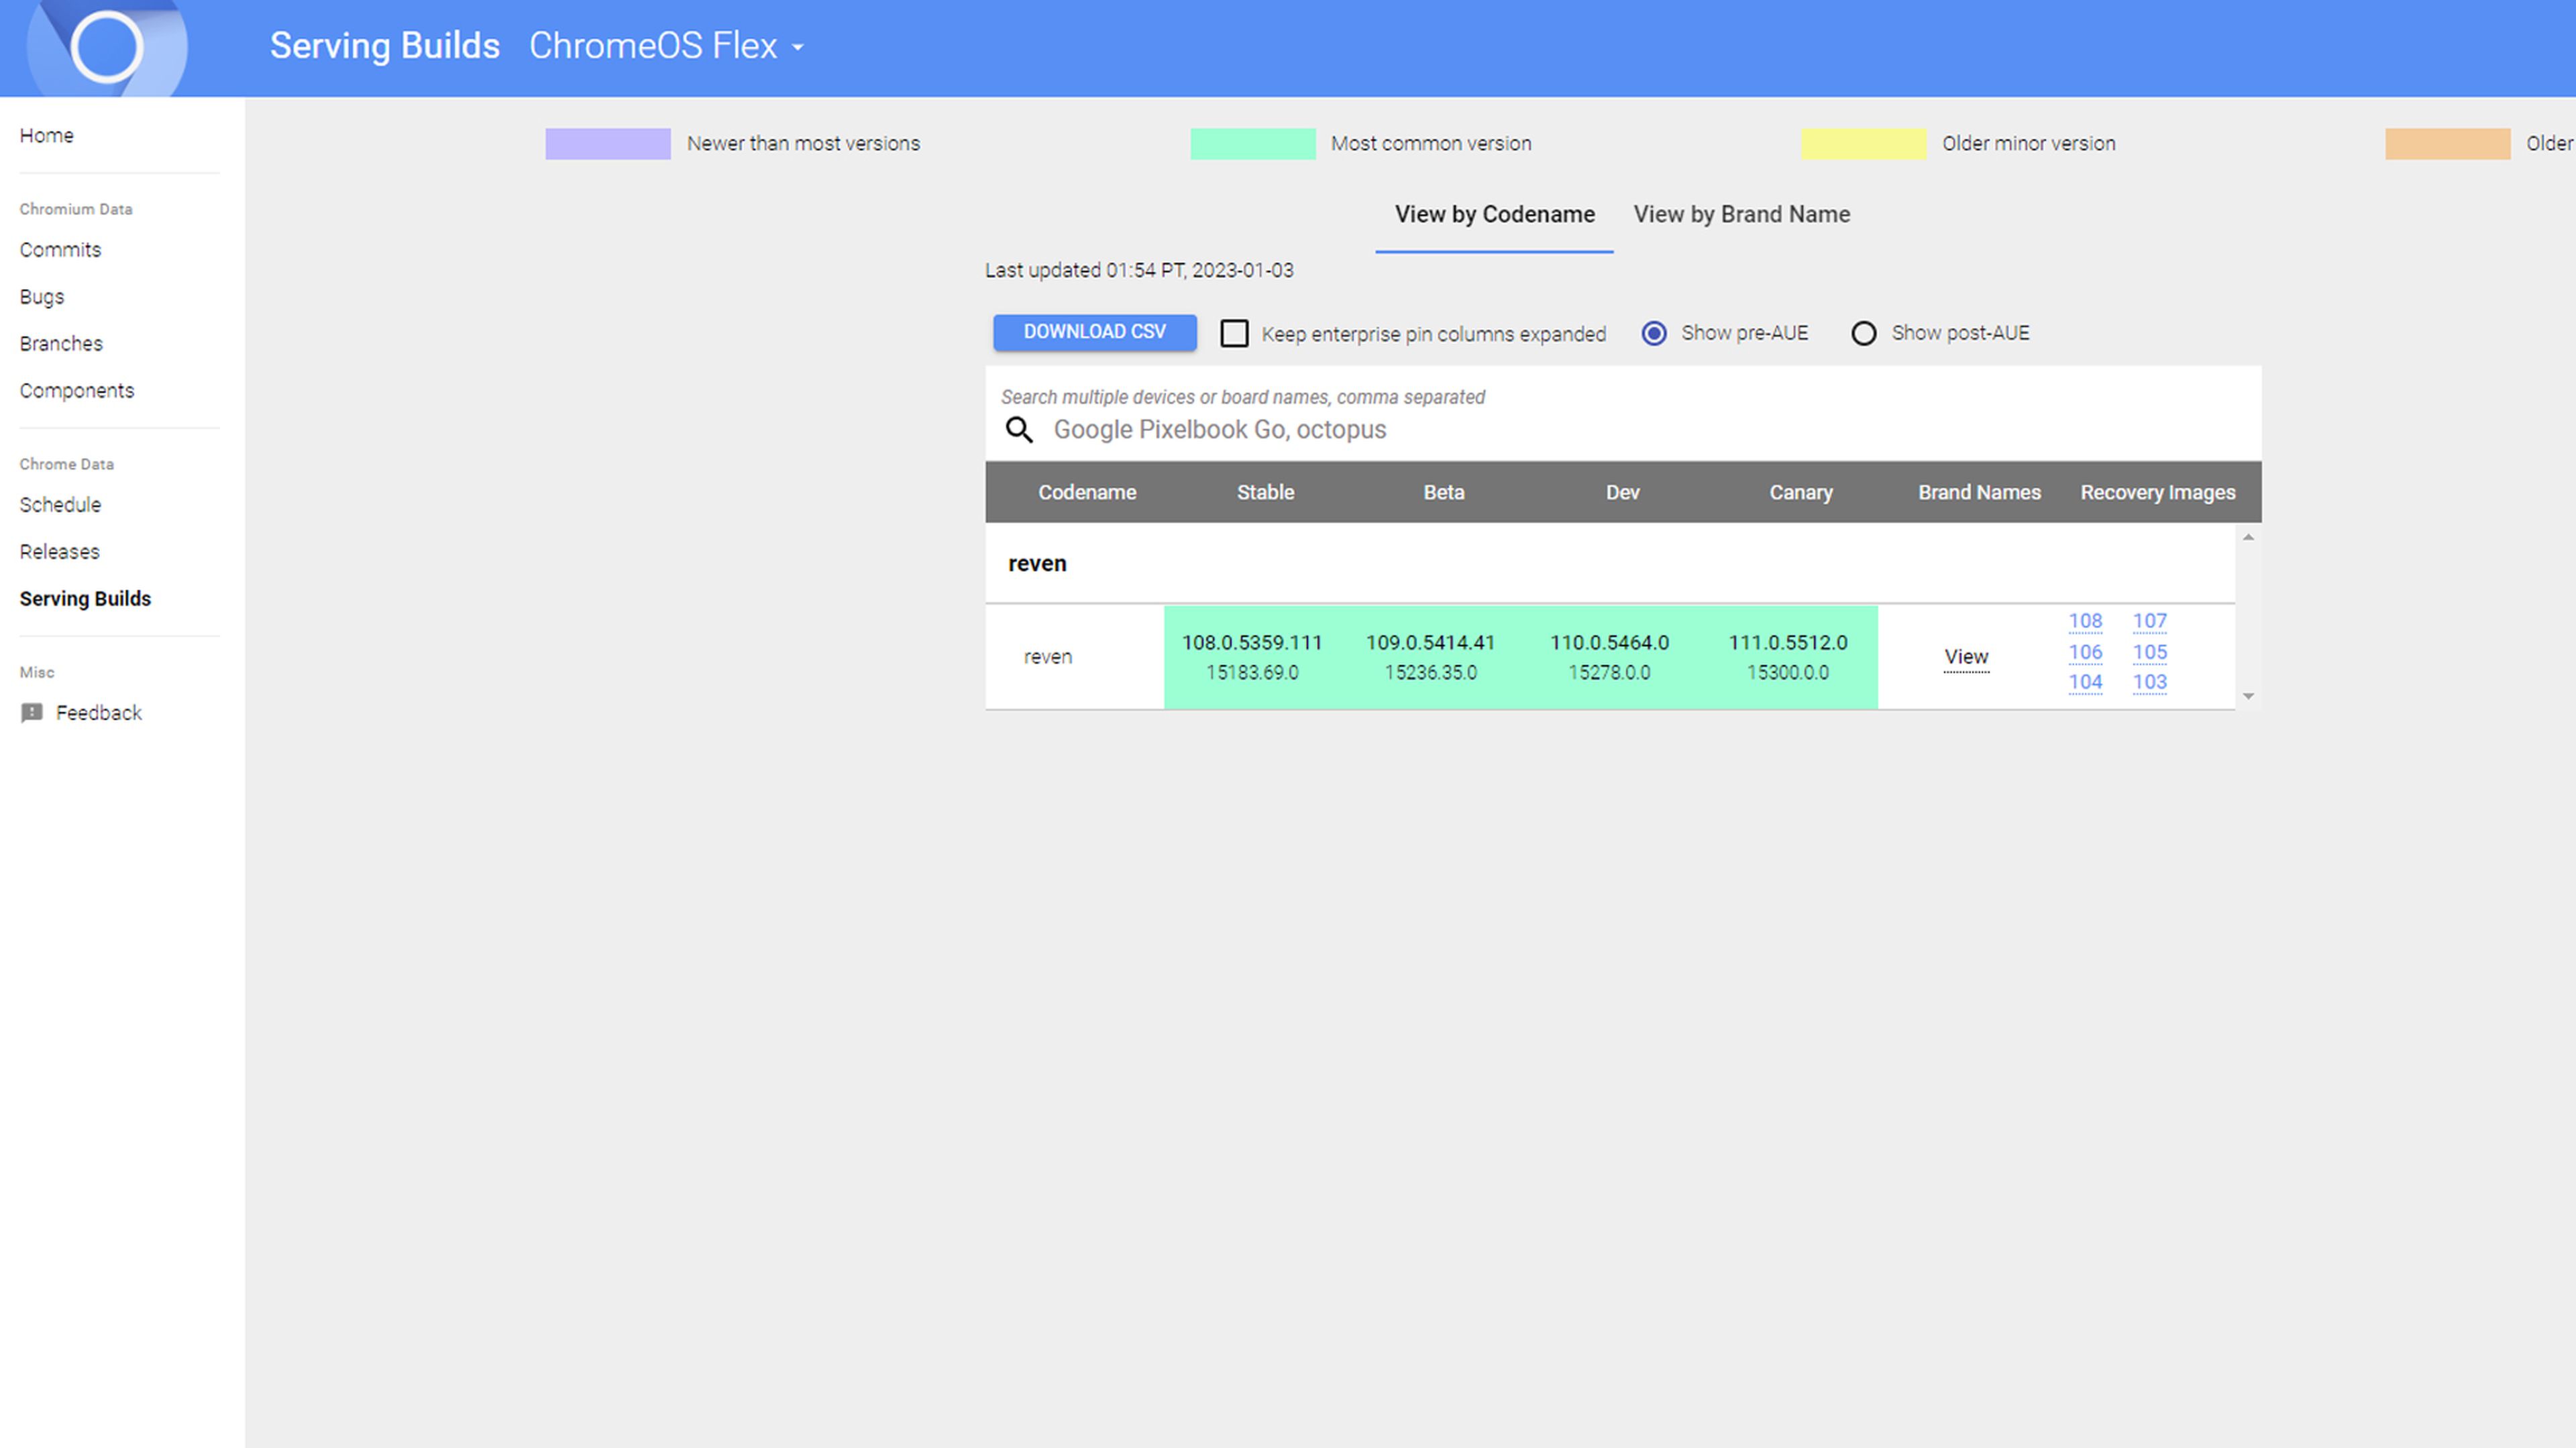
Task: Switch to View by Brand Name tab
Action: tap(1741, 215)
